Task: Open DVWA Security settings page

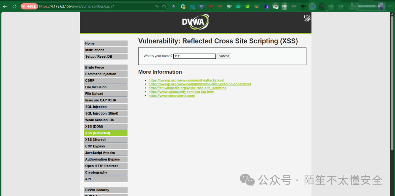Action: 106,190
